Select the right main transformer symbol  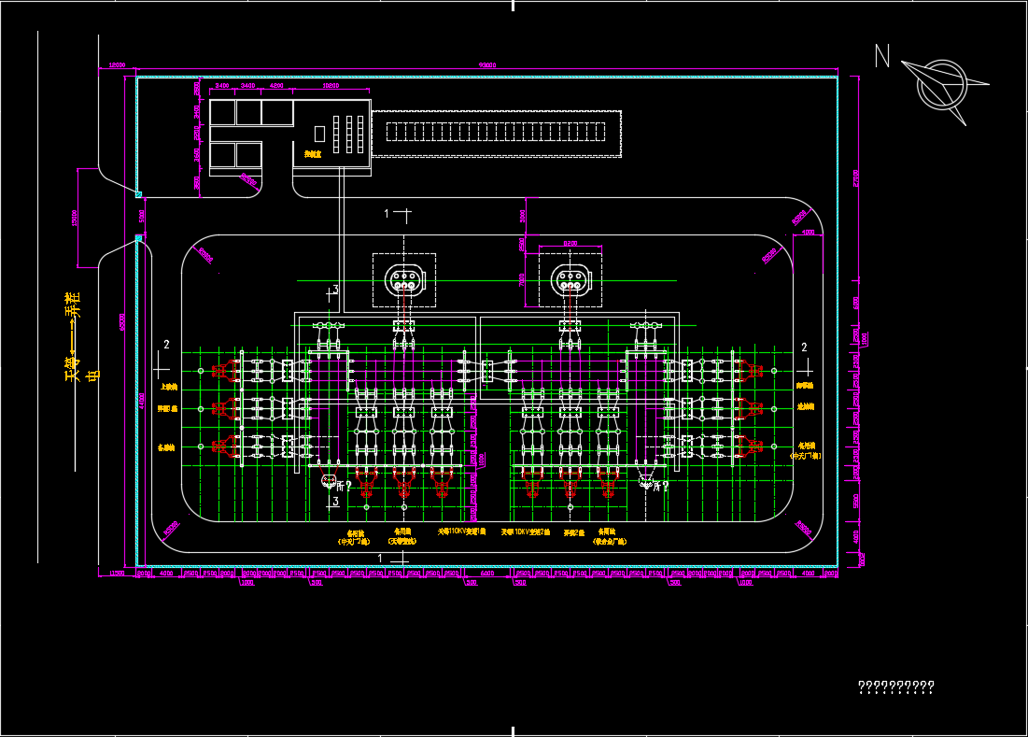pos(570,280)
